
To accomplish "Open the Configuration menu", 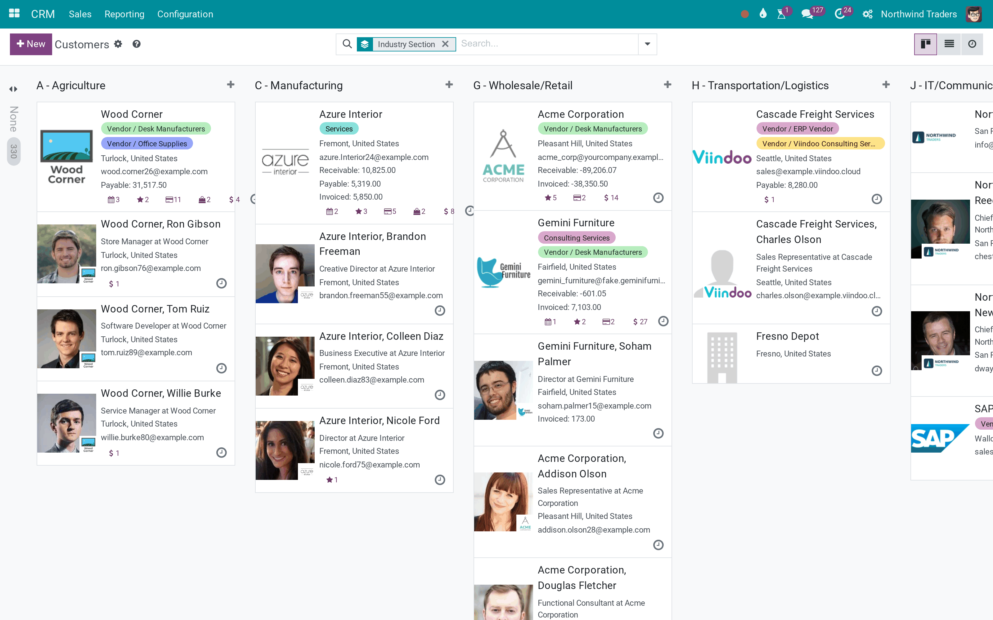I will [185, 14].
